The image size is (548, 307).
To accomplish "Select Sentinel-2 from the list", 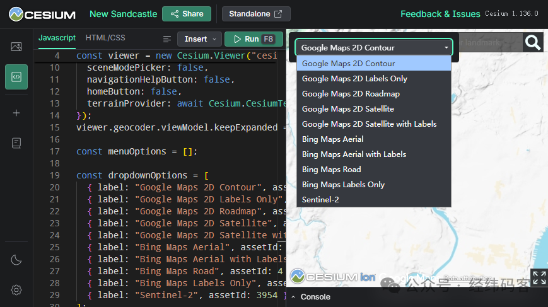I will [322, 199].
